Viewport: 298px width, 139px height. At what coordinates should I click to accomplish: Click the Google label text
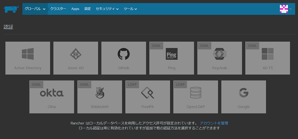point(244,107)
